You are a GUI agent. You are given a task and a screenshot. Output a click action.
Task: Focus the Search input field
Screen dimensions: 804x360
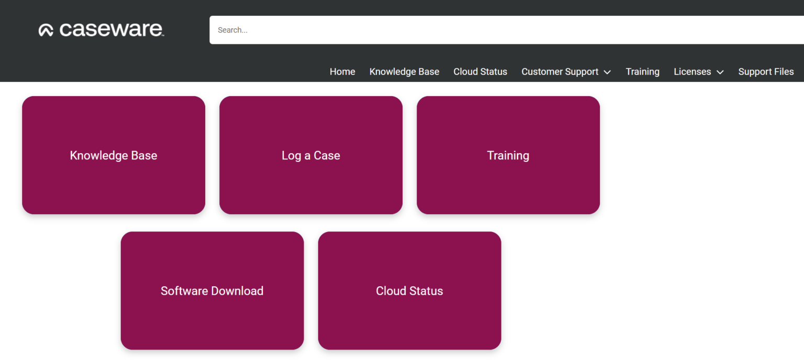point(502,30)
